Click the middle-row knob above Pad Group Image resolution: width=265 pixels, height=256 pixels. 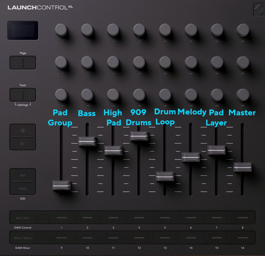click(x=61, y=63)
